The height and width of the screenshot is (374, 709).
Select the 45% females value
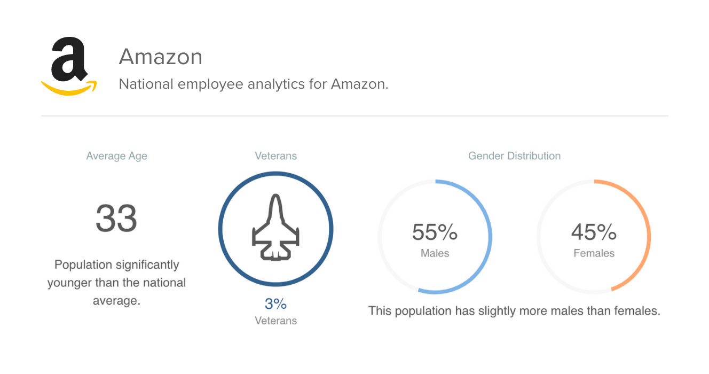point(594,232)
